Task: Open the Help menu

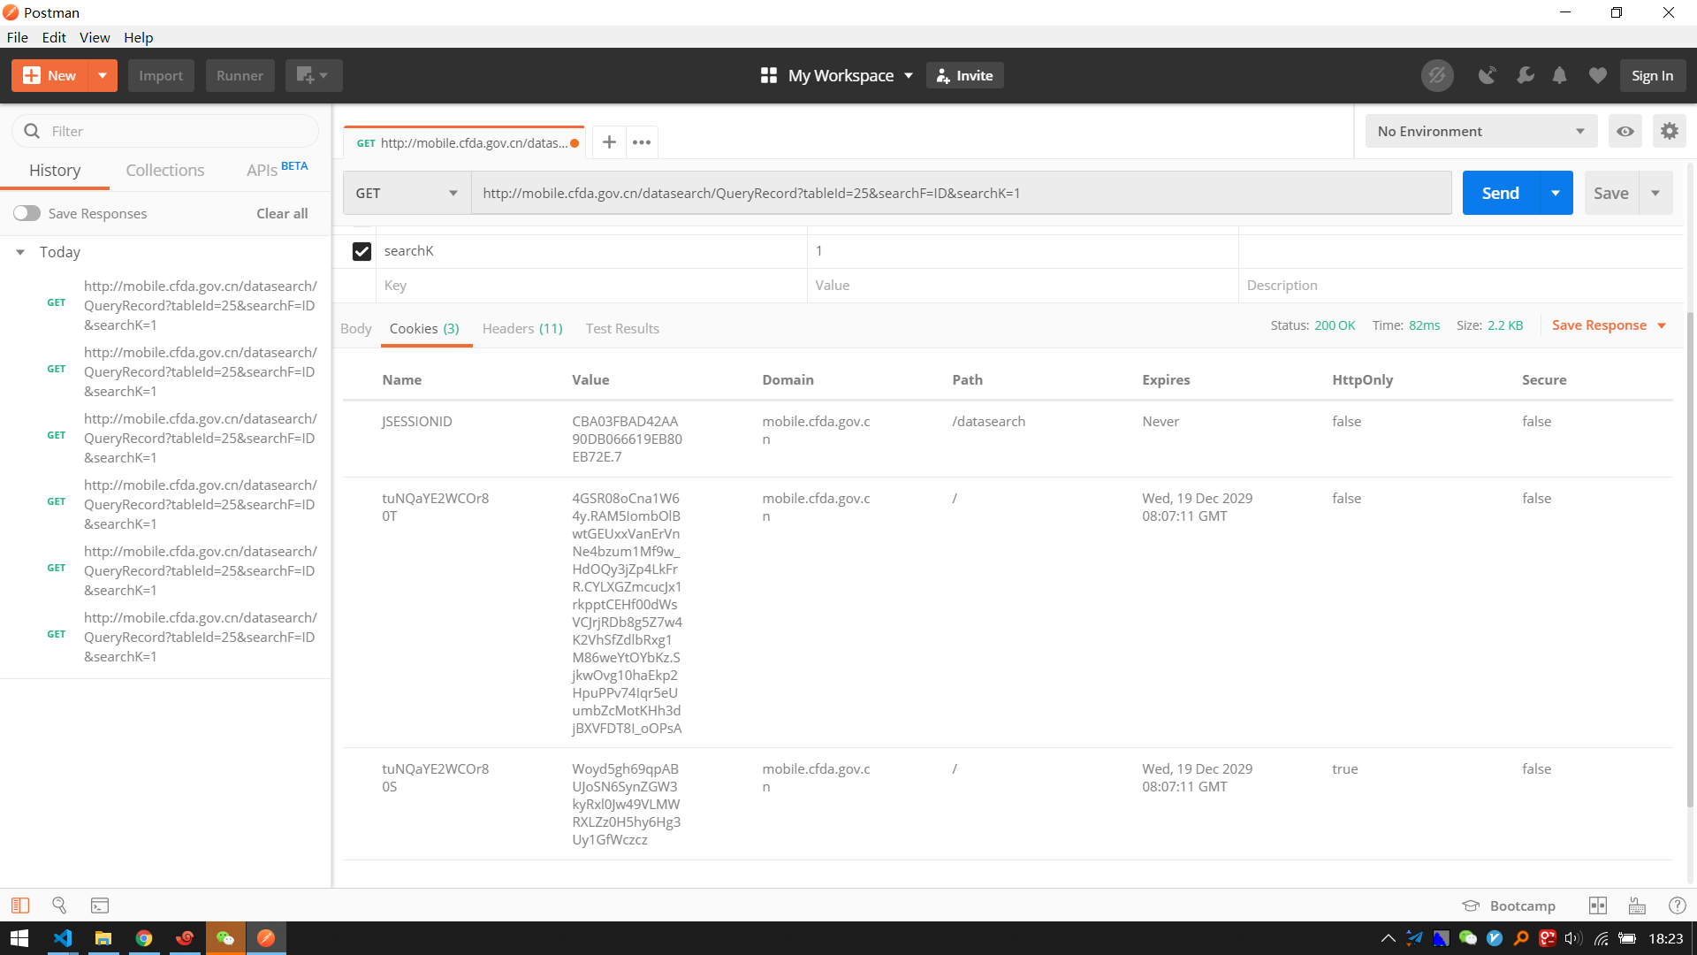Action: click(x=139, y=37)
